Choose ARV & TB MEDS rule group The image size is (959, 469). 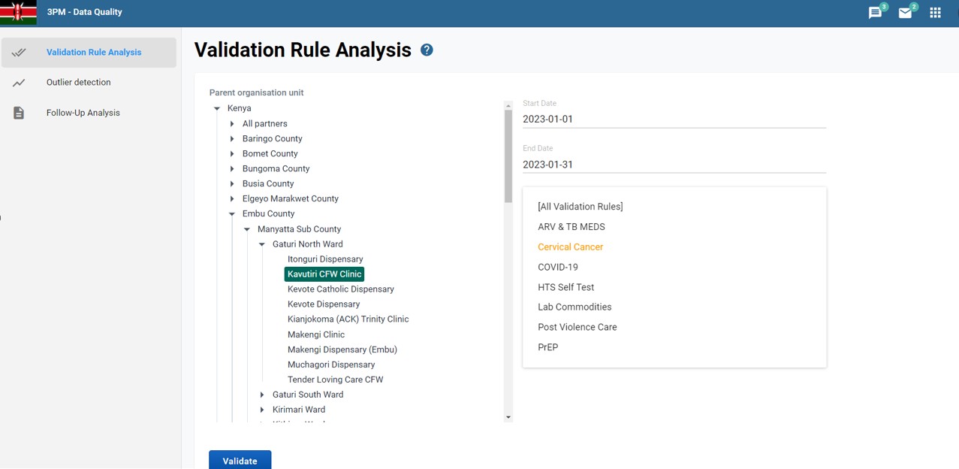click(x=571, y=227)
